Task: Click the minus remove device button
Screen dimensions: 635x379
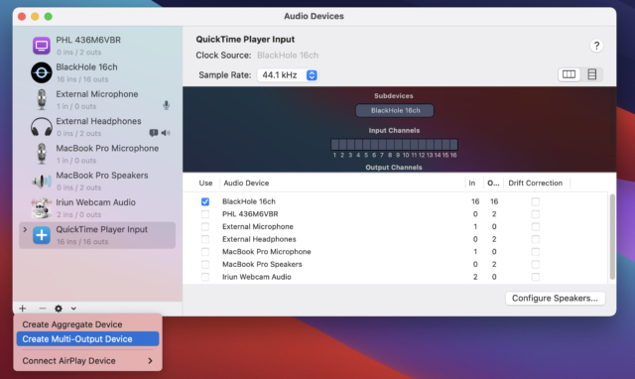Action: tap(42, 309)
